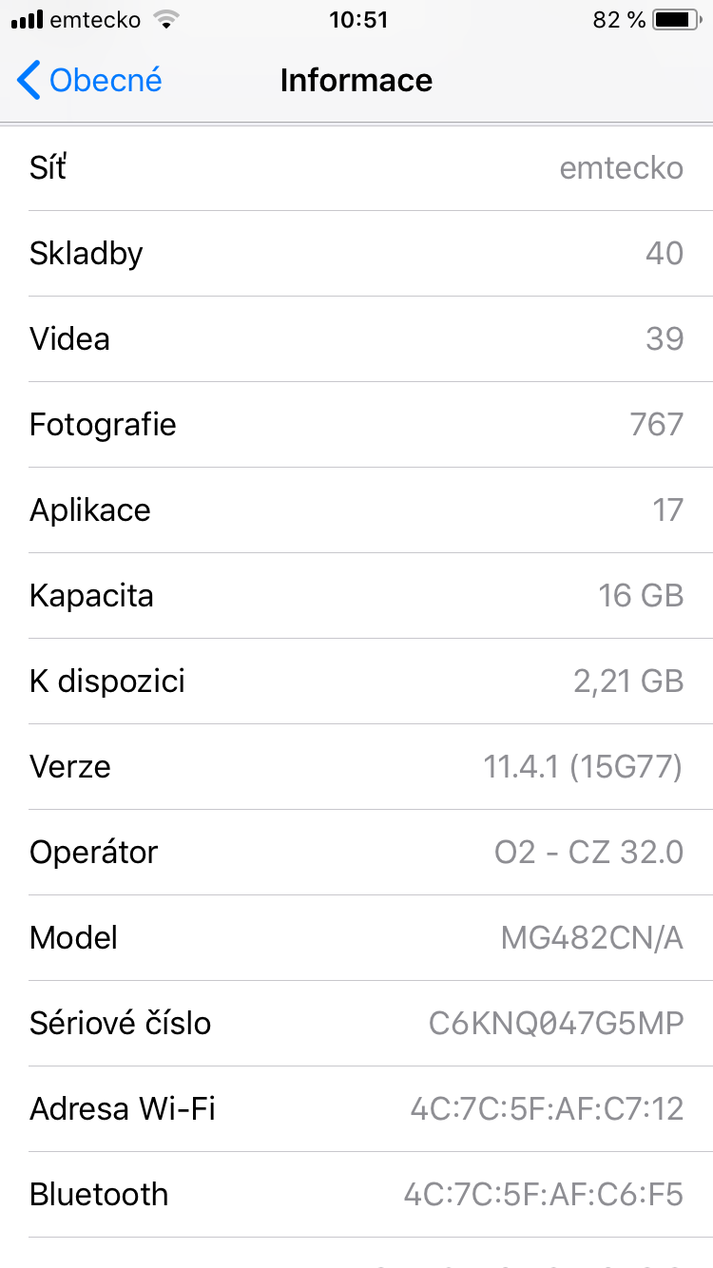Tap the K dispozici storage row
The width and height of the screenshot is (713, 1268).
[x=356, y=682]
